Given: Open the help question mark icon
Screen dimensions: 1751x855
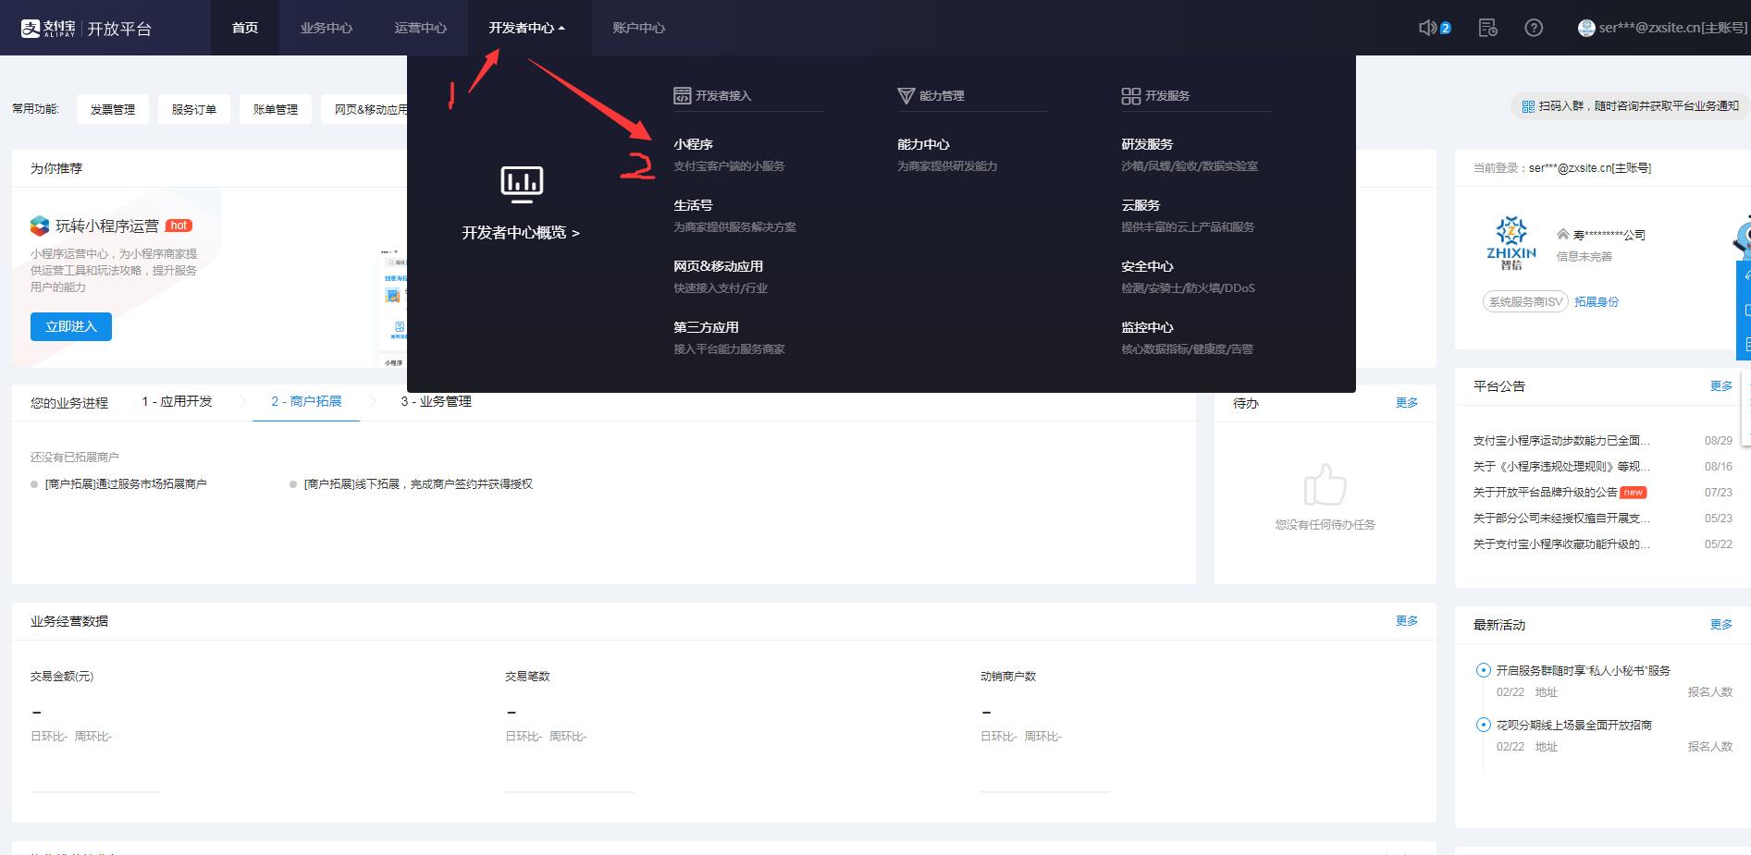Looking at the screenshot, I should 1534,28.
